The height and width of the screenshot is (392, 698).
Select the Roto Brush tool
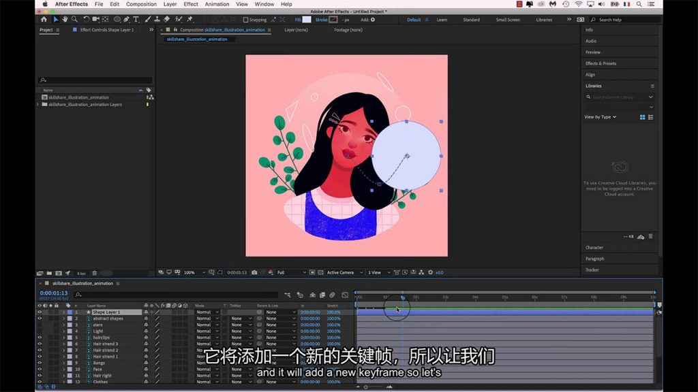(179, 20)
